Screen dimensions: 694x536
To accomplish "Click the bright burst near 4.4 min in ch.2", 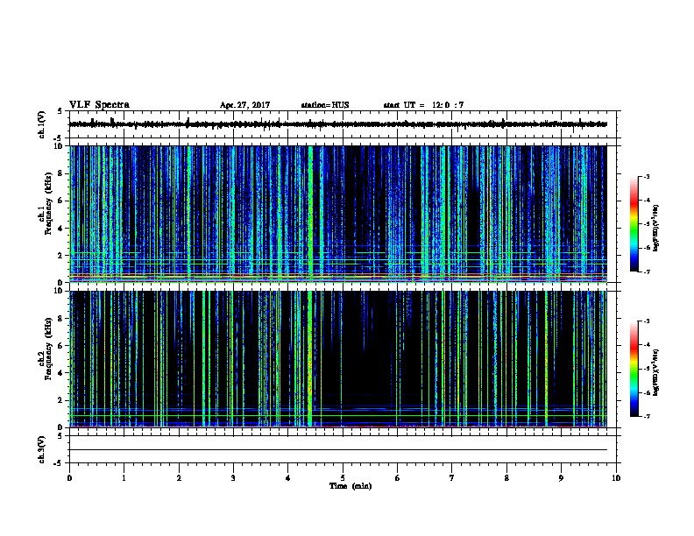I will click(x=309, y=359).
